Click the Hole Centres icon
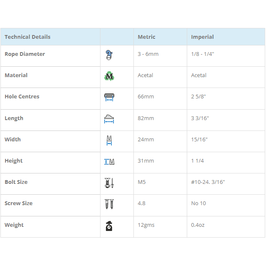The width and height of the screenshot is (266, 266). click(x=109, y=97)
